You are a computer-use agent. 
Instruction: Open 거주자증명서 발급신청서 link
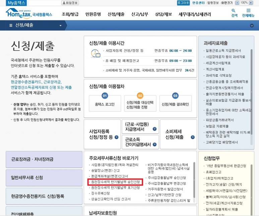[x=165, y=189]
